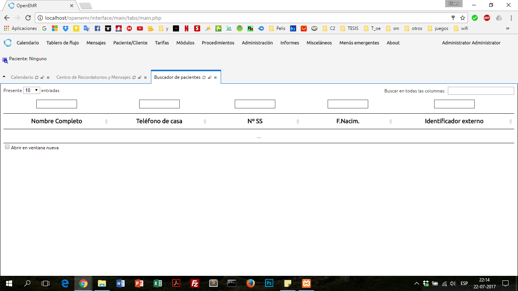Open the About menu
Screen dimensions: 518x291
393,43
